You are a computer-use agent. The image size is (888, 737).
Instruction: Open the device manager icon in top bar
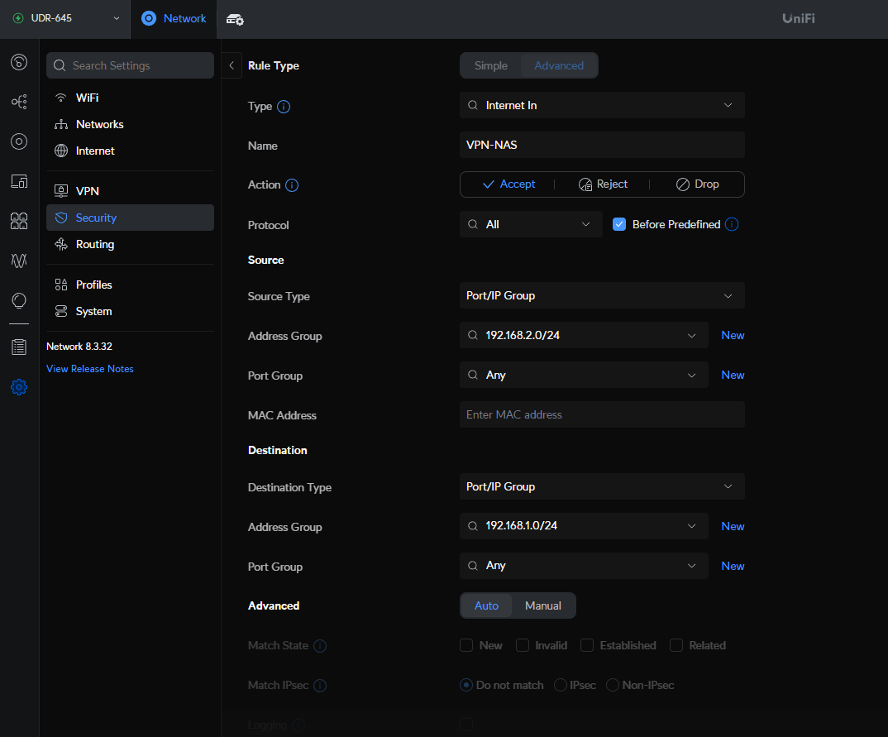pos(235,20)
